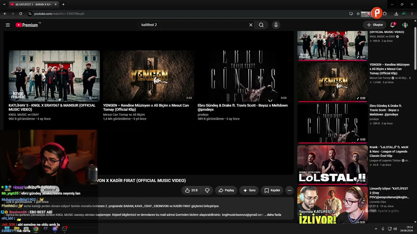The width and height of the screenshot is (417, 234).
Task: Go back with the browser back arrow
Action: (5, 14)
